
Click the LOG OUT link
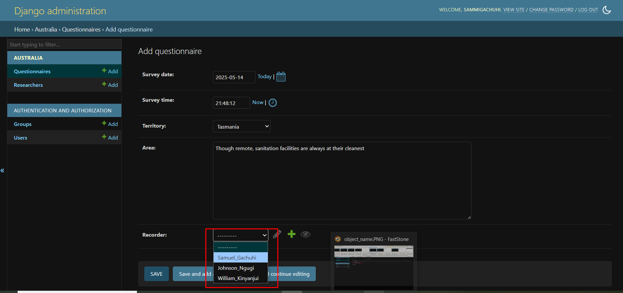[588, 10]
